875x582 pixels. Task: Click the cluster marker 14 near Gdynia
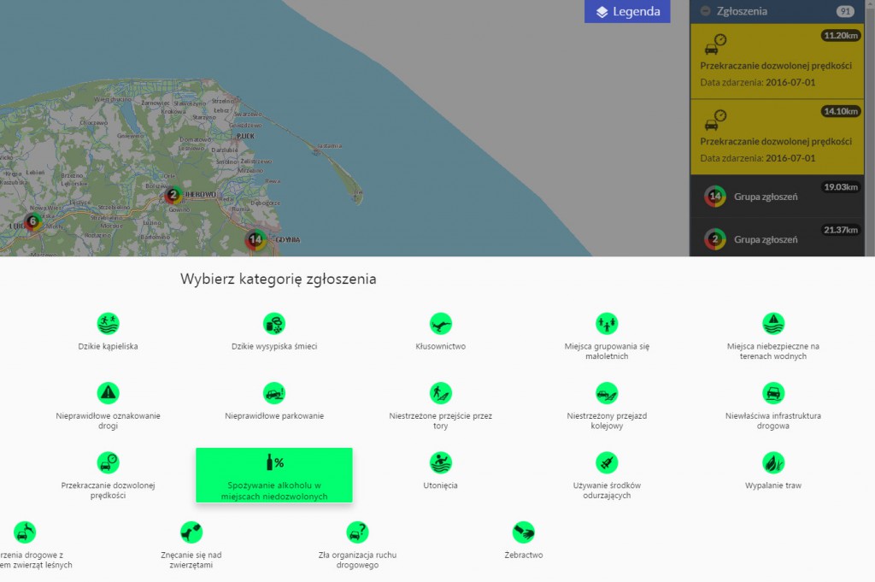pos(255,240)
